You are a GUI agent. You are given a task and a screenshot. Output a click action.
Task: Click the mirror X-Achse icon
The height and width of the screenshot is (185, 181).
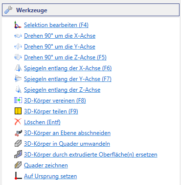point(18,68)
